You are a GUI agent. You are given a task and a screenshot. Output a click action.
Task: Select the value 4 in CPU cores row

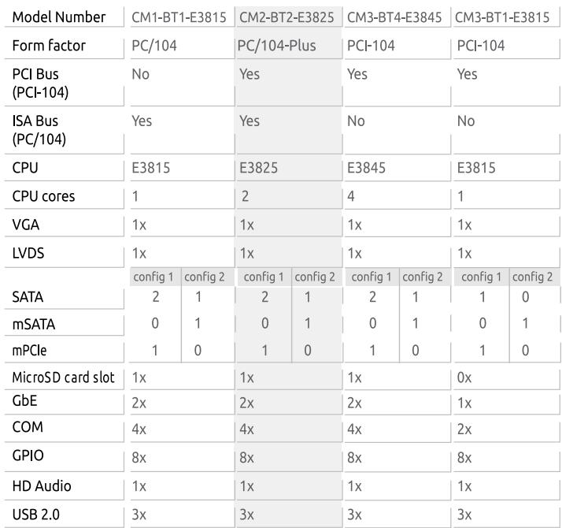[x=351, y=196]
